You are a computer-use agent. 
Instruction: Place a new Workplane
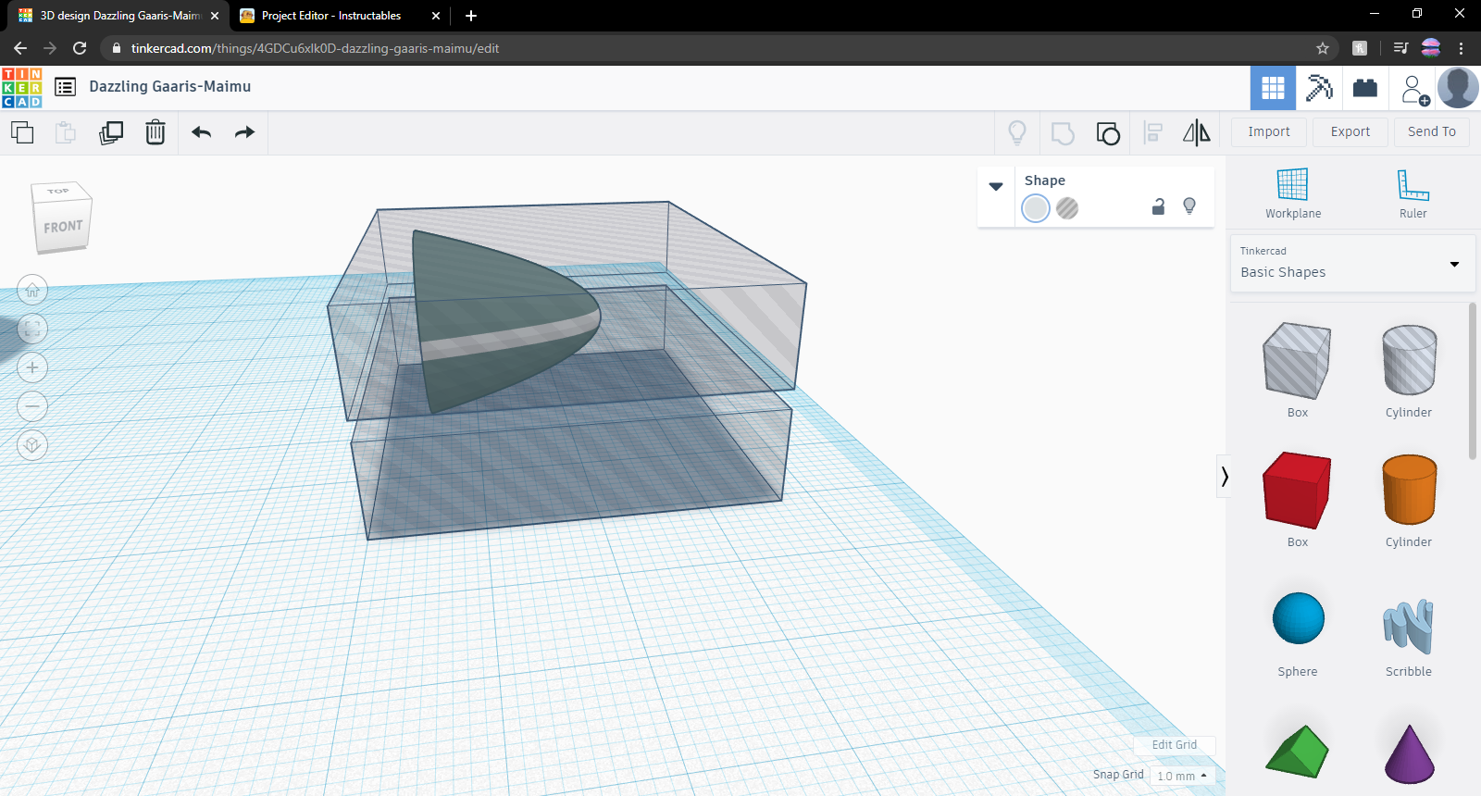[x=1293, y=193]
